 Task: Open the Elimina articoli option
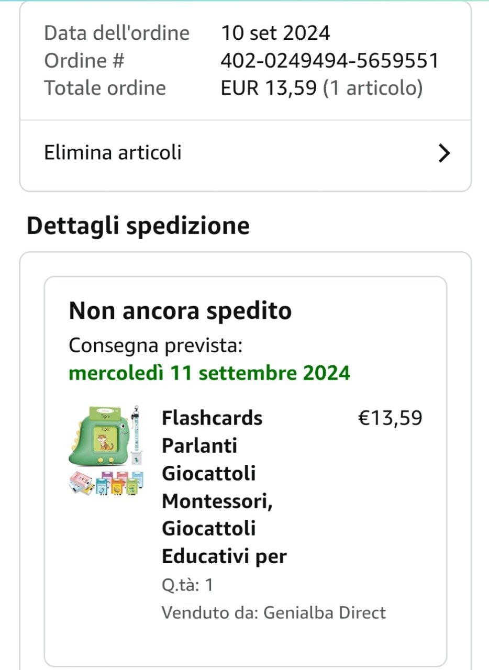point(245,153)
